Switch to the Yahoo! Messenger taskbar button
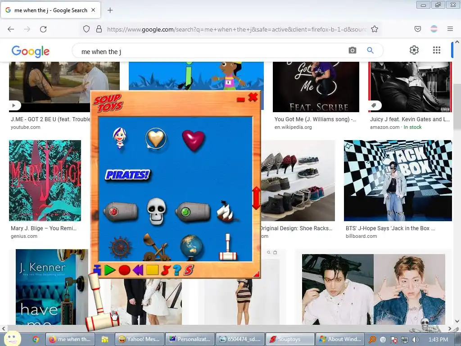461x346 pixels. 140,339
